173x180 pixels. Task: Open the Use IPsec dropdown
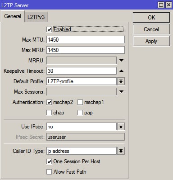click(121, 127)
